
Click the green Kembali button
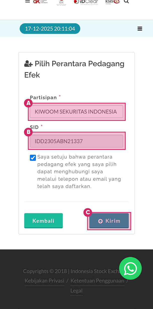43,221
